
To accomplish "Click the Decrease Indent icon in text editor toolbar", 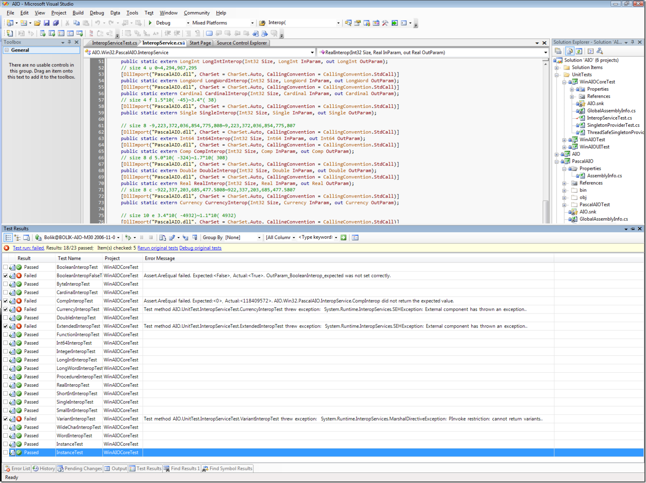I will coord(168,33).
